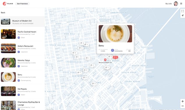Viewport: 185px width, 110px height.
Task: Open Pacific Cocktail Haven listing
Action: 22,34
